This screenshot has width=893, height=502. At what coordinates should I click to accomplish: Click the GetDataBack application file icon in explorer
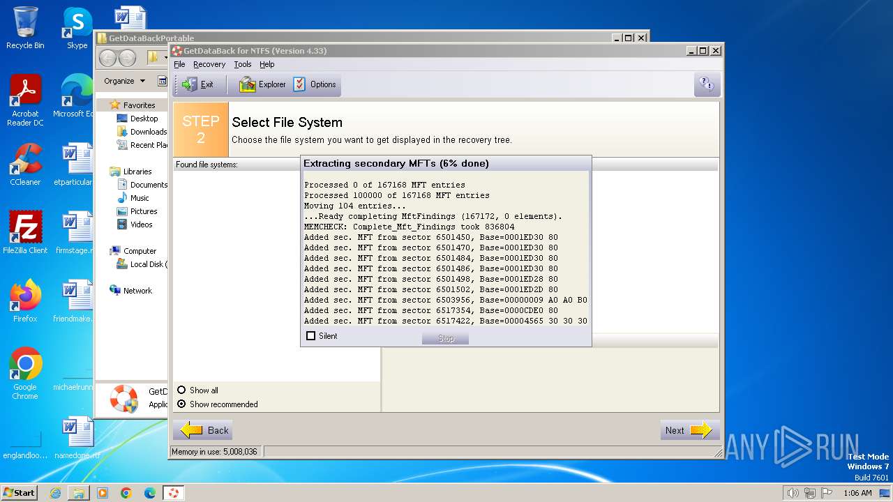click(124, 399)
